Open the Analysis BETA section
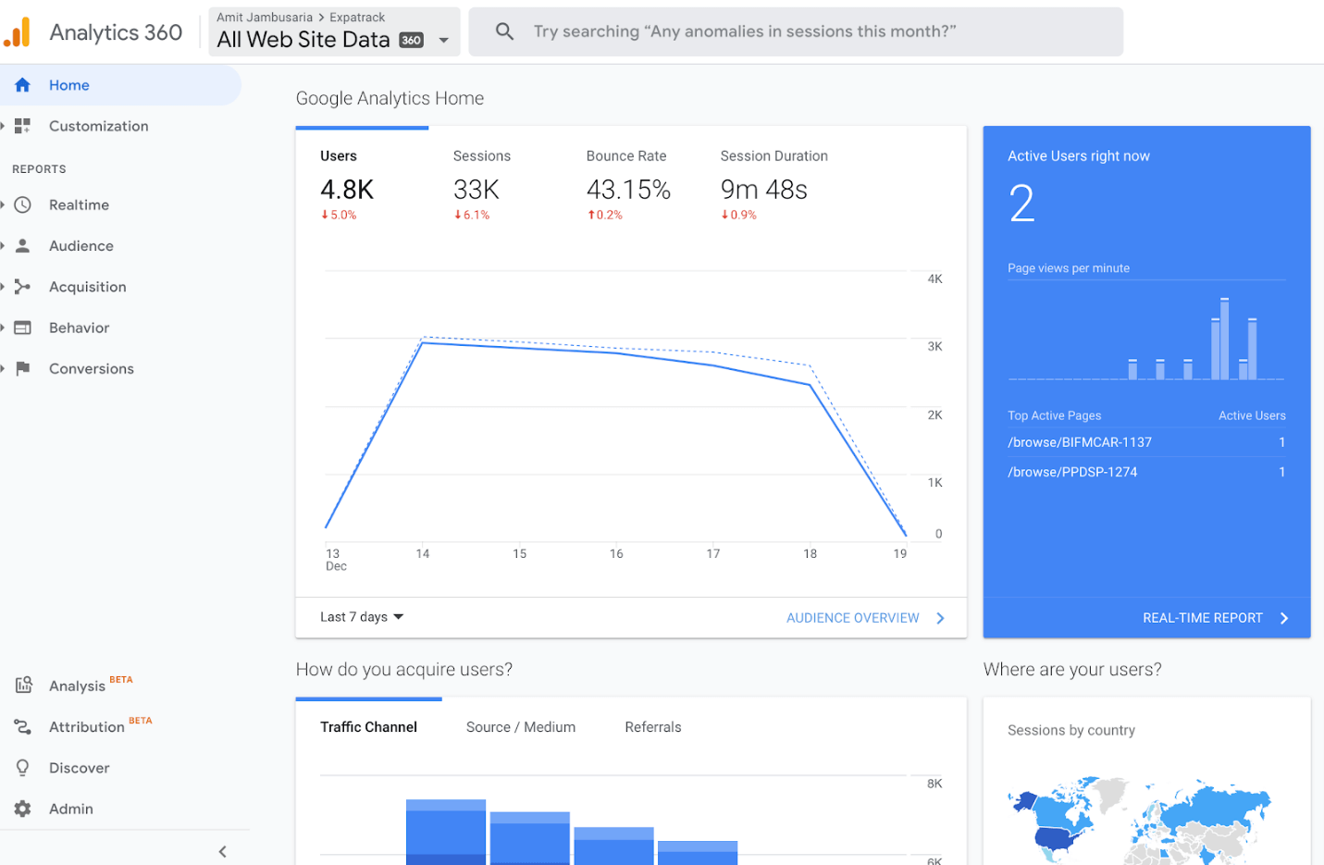This screenshot has height=865, width=1324. tap(91, 685)
